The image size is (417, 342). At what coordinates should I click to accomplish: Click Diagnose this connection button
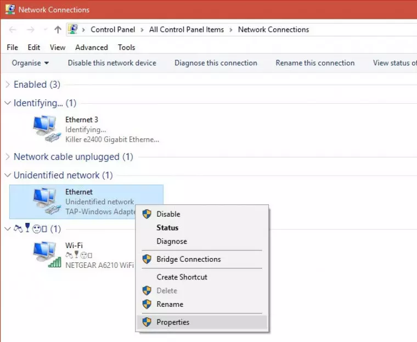click(216, 63)
